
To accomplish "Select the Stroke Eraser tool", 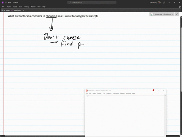I will tap(16, 10).
